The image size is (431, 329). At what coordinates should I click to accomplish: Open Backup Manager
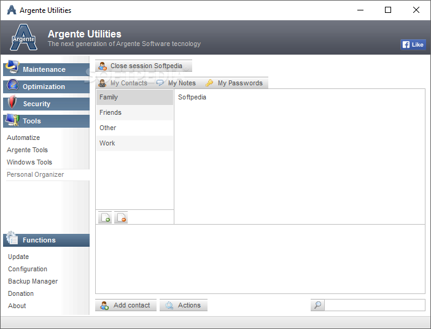coord(33,282)
